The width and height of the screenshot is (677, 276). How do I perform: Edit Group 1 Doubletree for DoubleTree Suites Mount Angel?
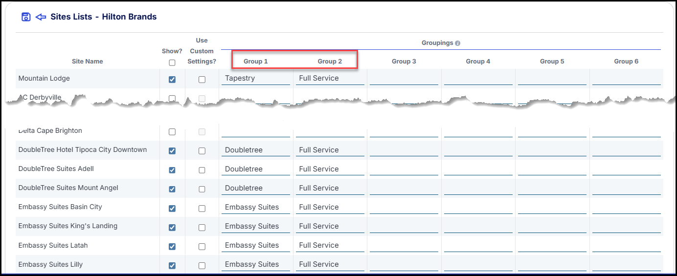[256, 188]
